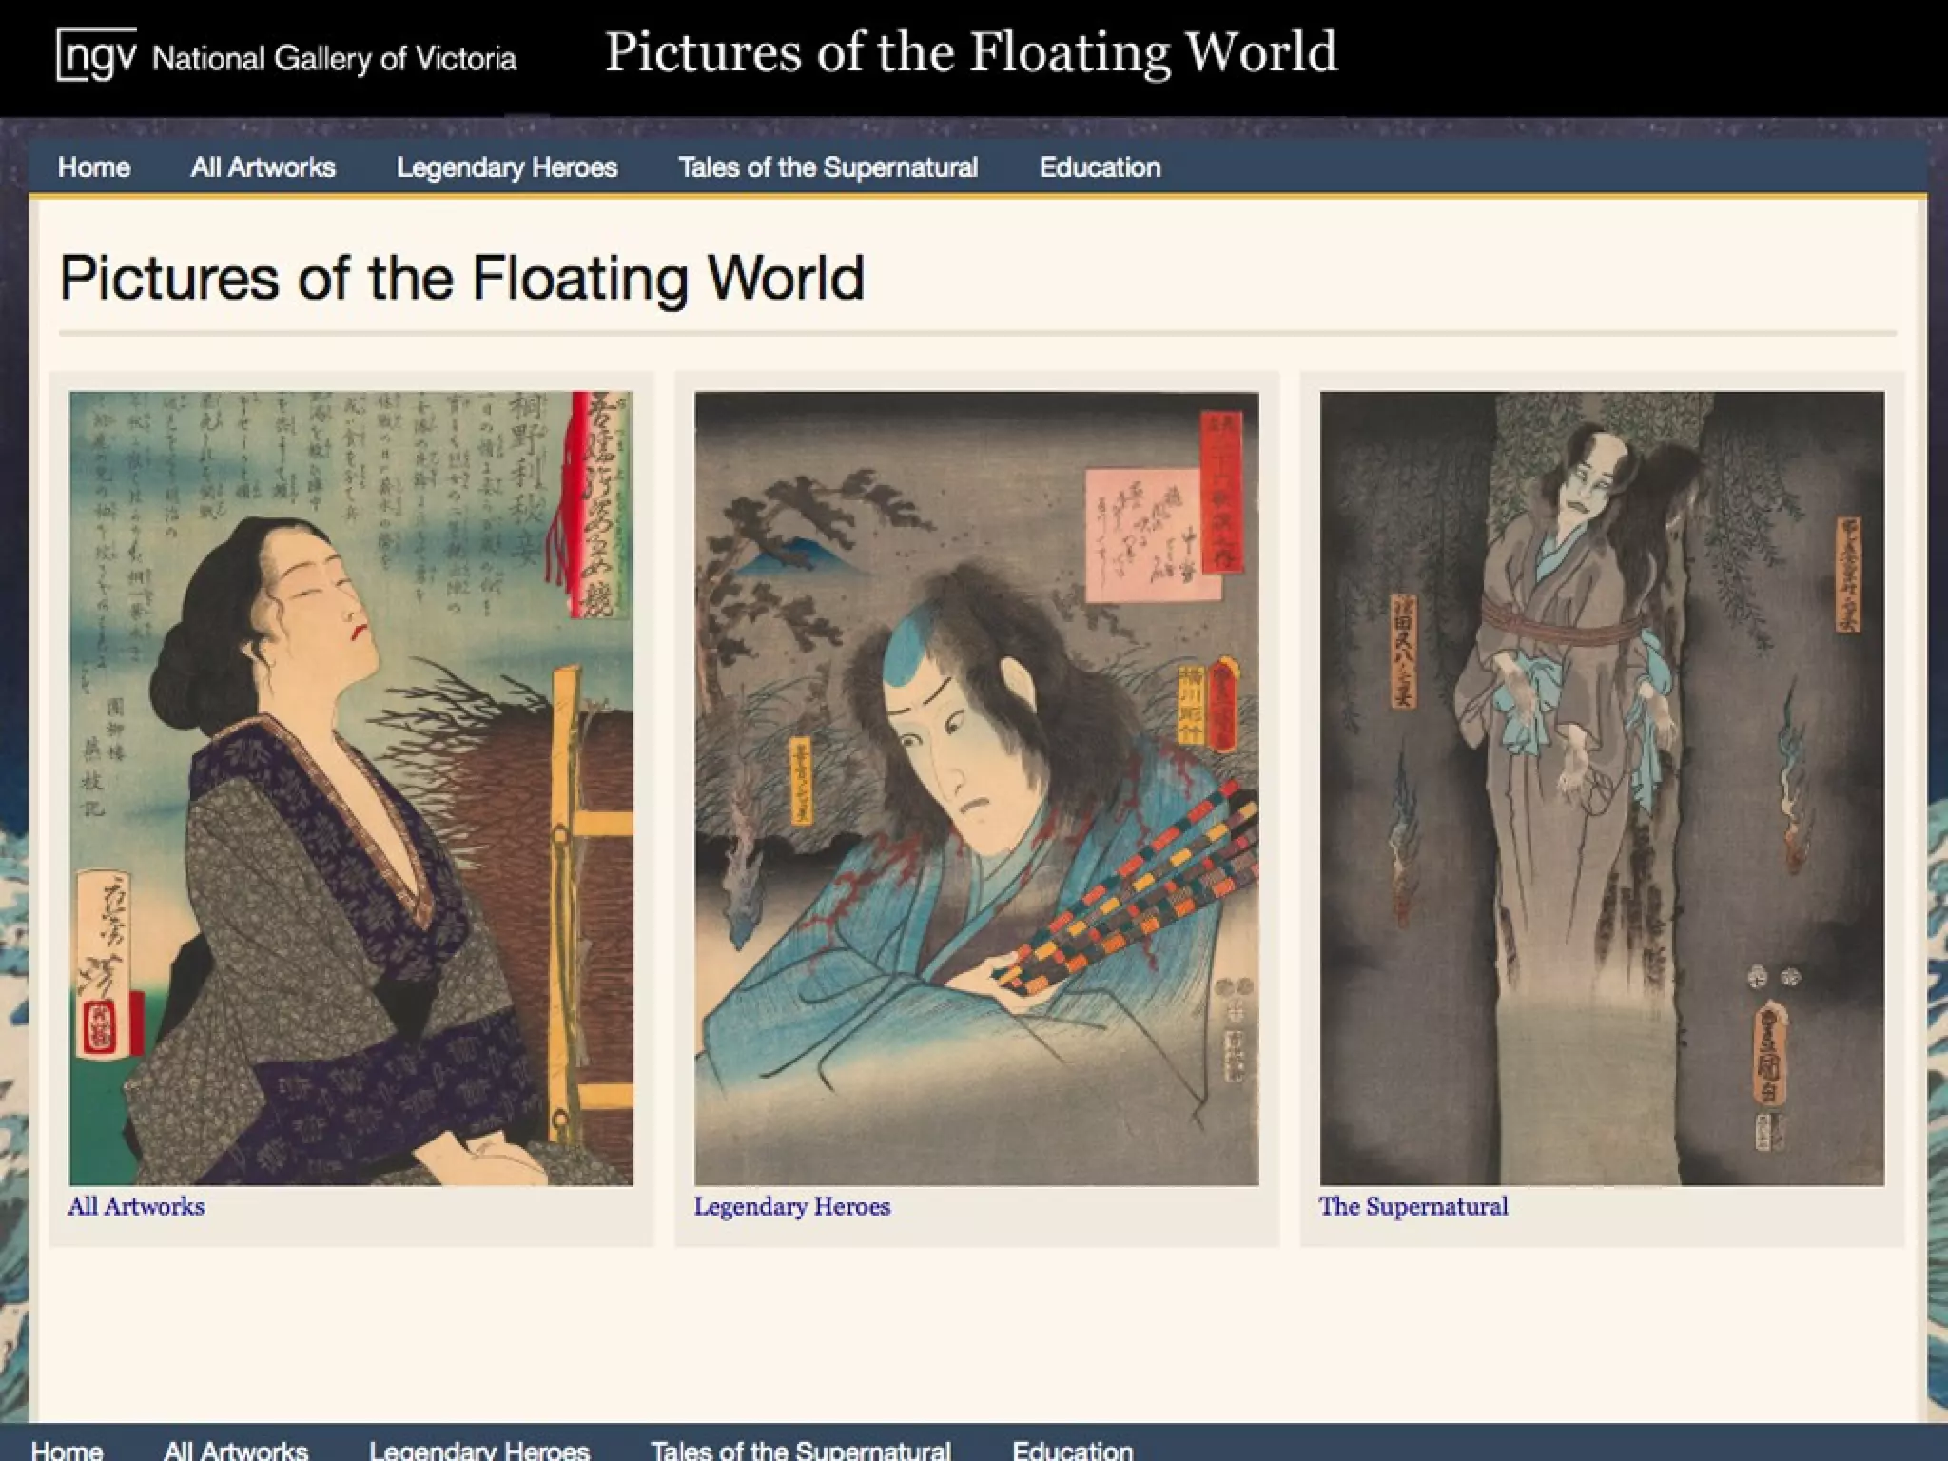This screenshot has width=1948, height=1461.
Task: Open Tales of the Supernatural bottom menu item
Action: (800, 1449)
